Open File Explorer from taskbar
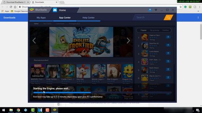This screenshot has height=113, width=202. pos(11,110)
